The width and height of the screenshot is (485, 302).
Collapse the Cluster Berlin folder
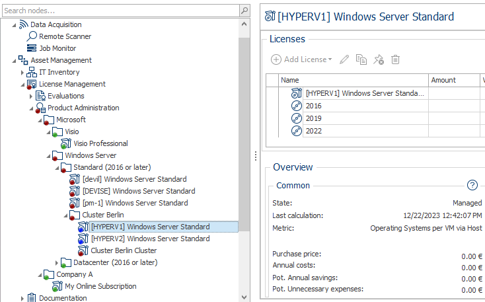coord(66,215)
